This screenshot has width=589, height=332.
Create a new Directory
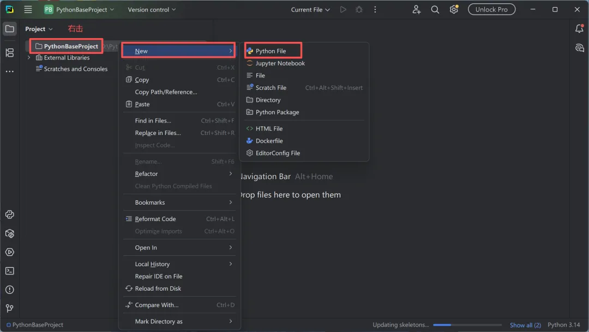[304, 100]
